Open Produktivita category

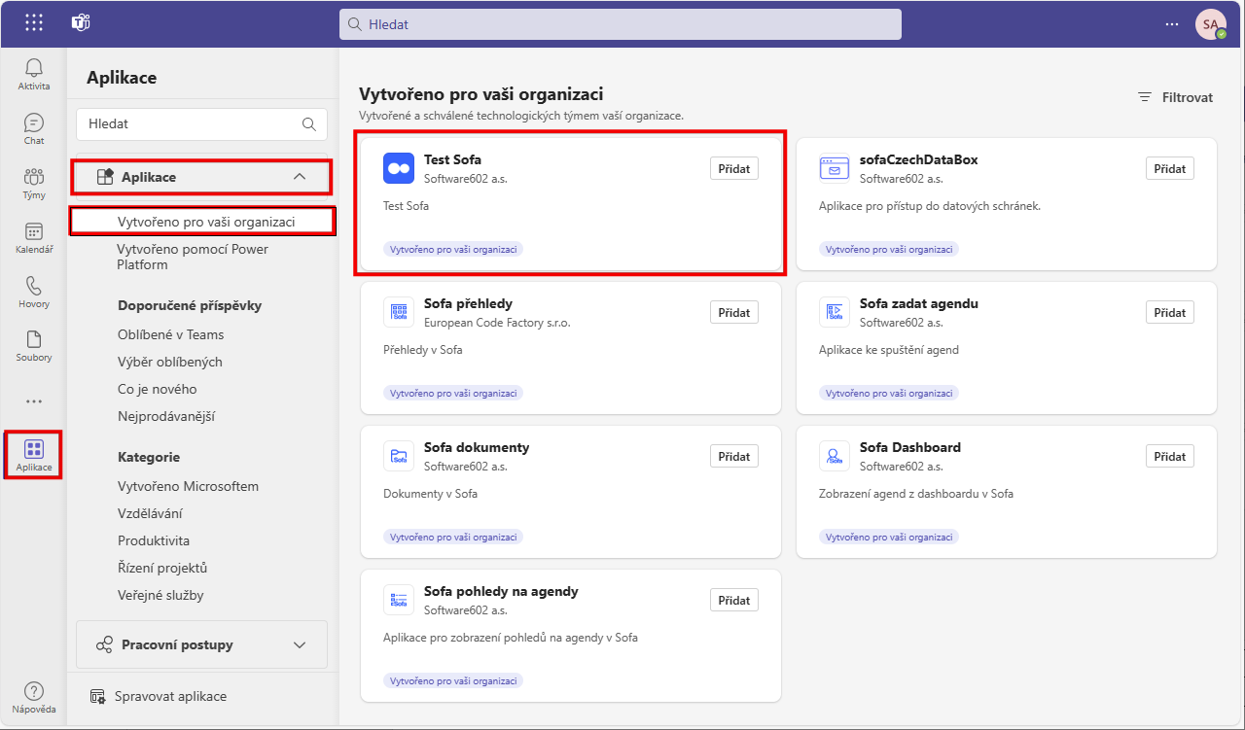tap(154, 540)
